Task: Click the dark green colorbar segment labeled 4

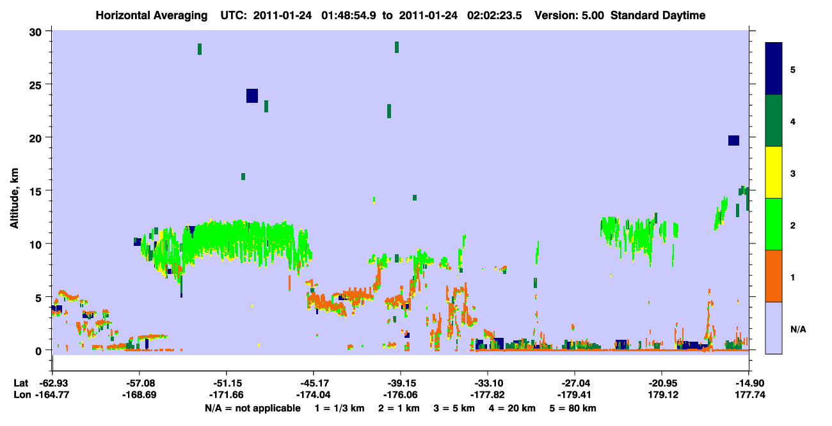Action: 774,121
